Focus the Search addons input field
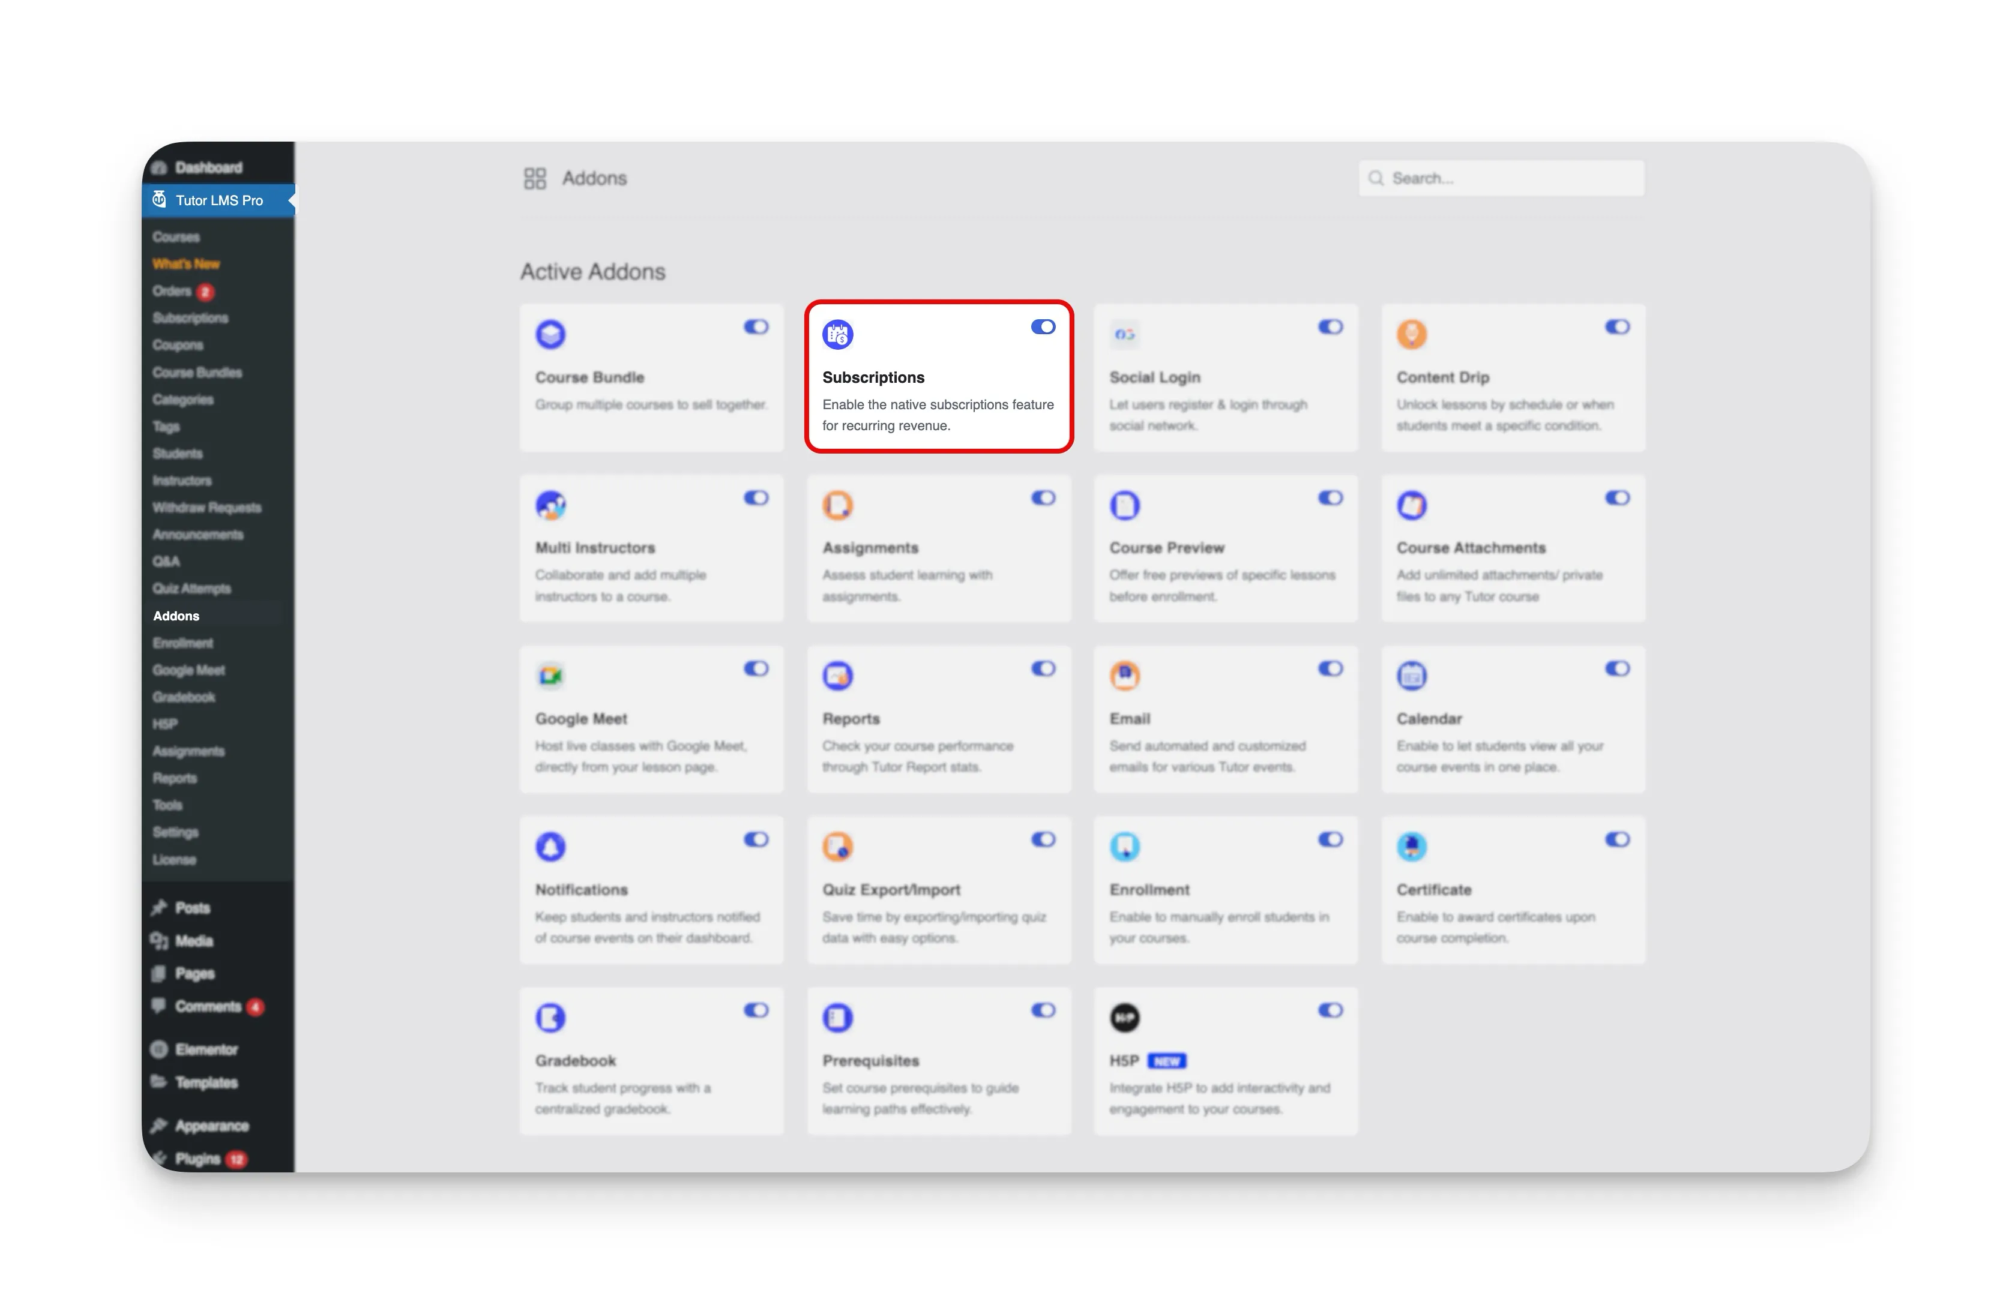The image size is (2012, 1314). [1501, 178]
